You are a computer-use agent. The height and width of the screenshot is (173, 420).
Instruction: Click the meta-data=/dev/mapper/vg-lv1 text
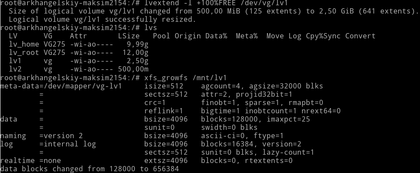pyautogui.click(x=61, y=86)
